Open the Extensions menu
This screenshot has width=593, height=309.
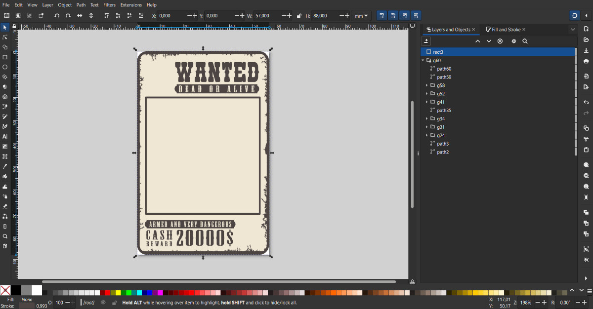point(131,5)
